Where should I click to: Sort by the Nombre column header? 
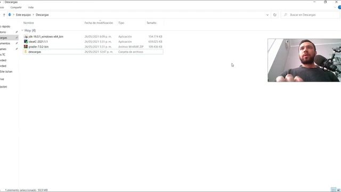pyautogui.click(x=28, y=23)
